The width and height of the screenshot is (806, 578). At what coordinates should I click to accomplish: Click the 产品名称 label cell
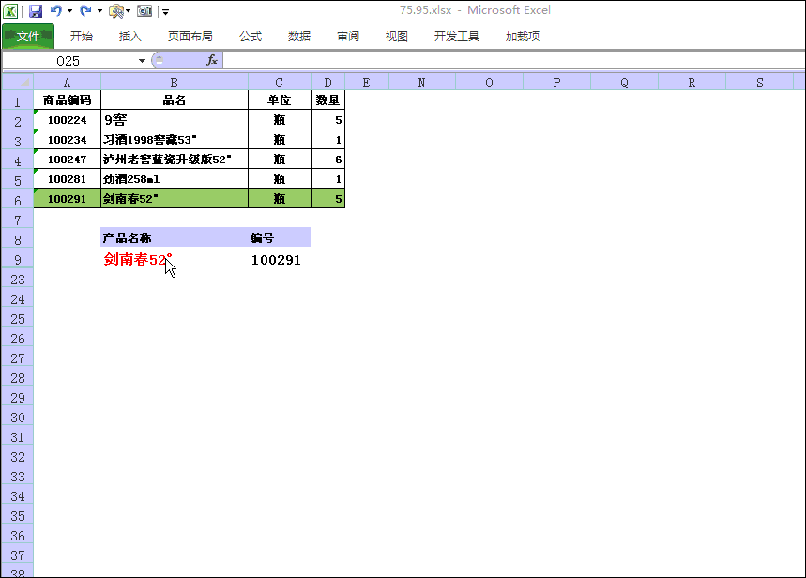[x=175, y=237]
